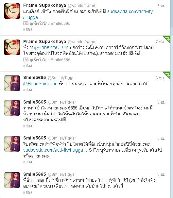Expand the last Smile5665 tweet via แสดง
This screenshot has width=173, height=198.
tap(27, 192)
